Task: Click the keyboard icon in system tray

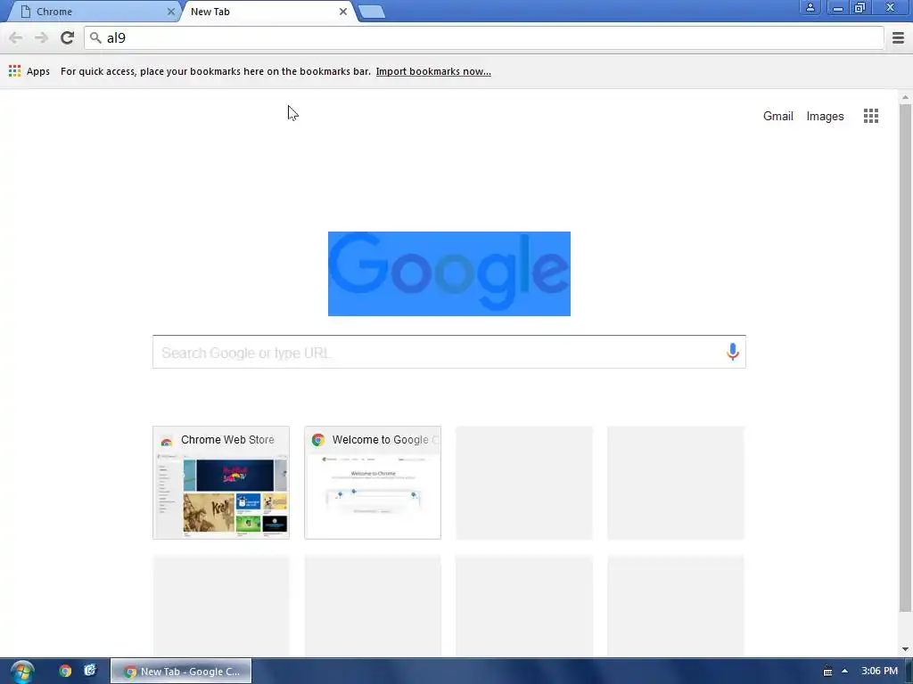Action: (827, 672)
